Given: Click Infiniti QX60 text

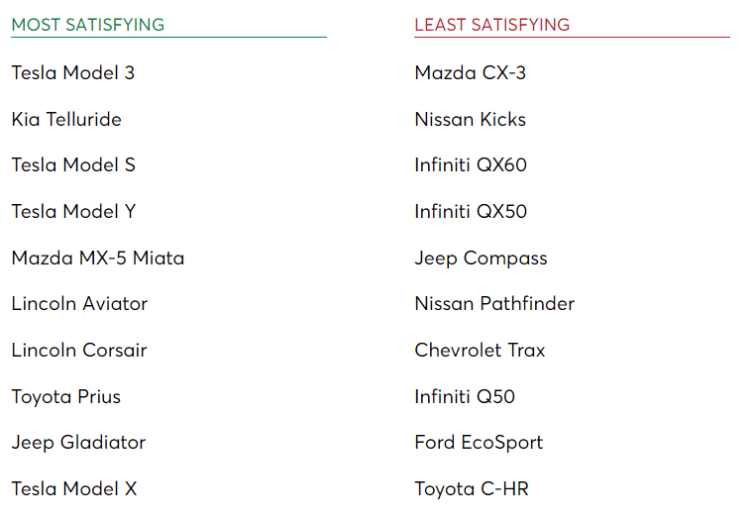Looking at the screenshot, I should point(471,165).
